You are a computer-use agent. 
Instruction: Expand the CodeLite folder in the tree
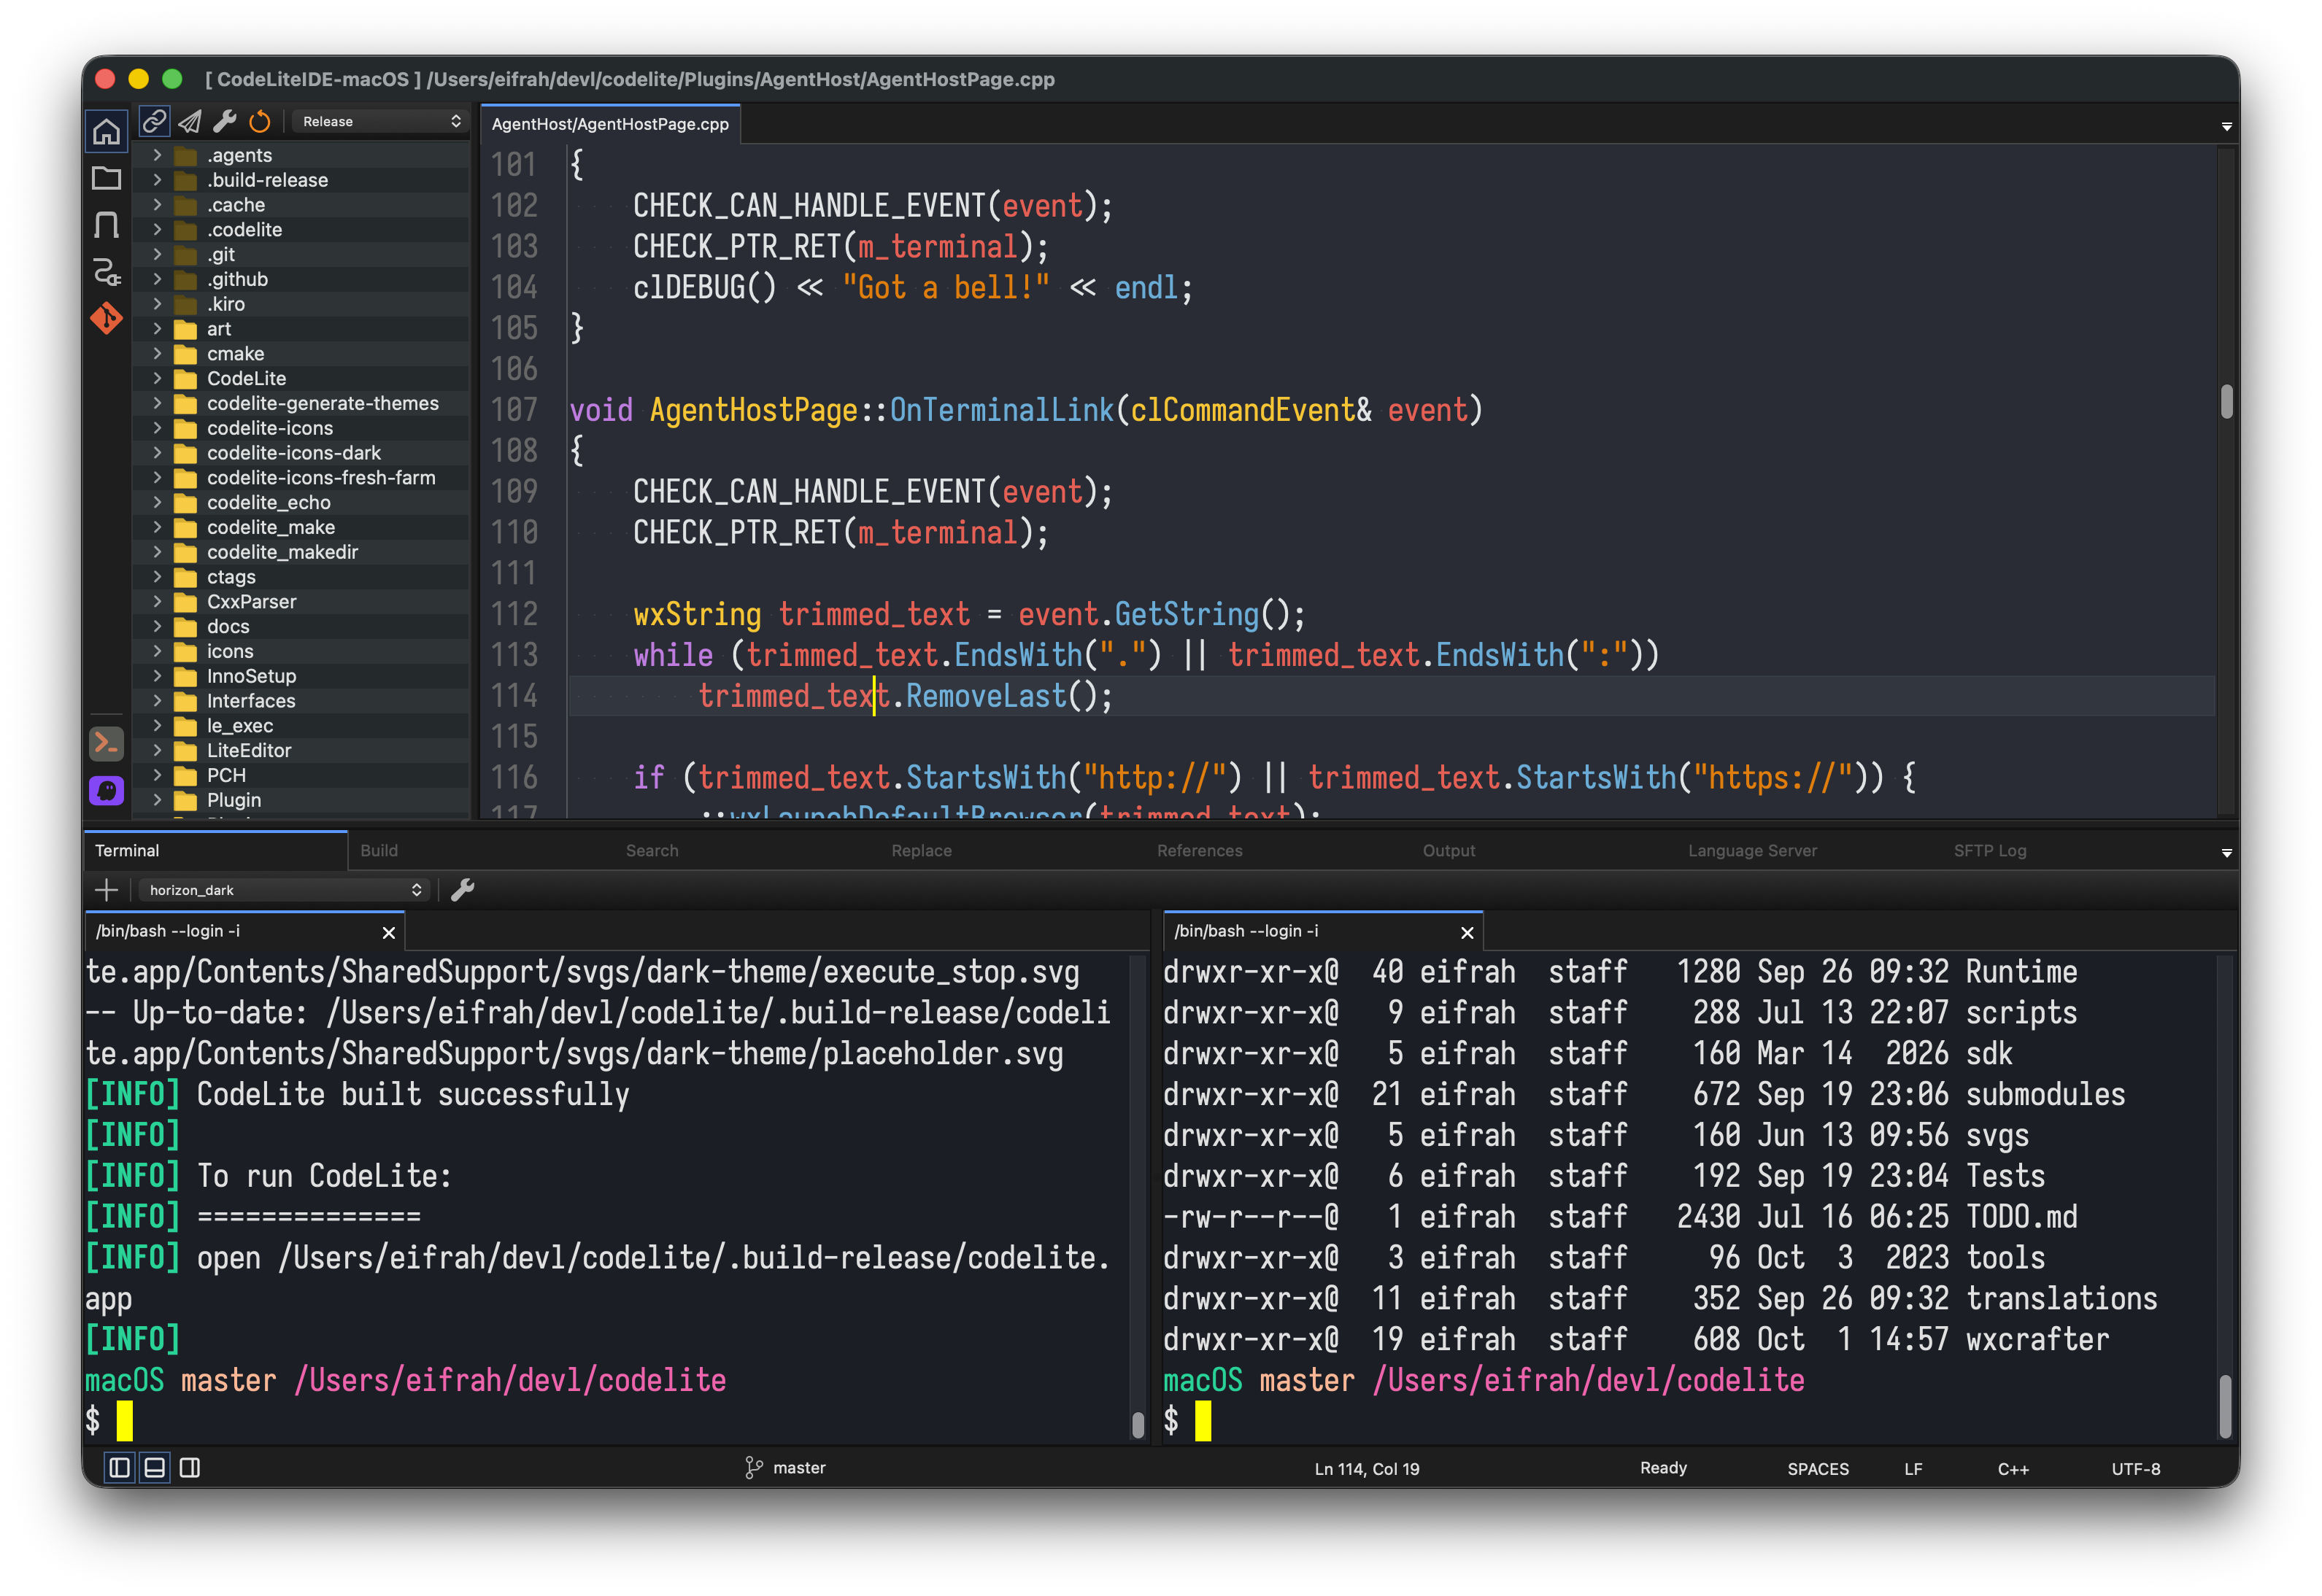[x=157, y=378]
